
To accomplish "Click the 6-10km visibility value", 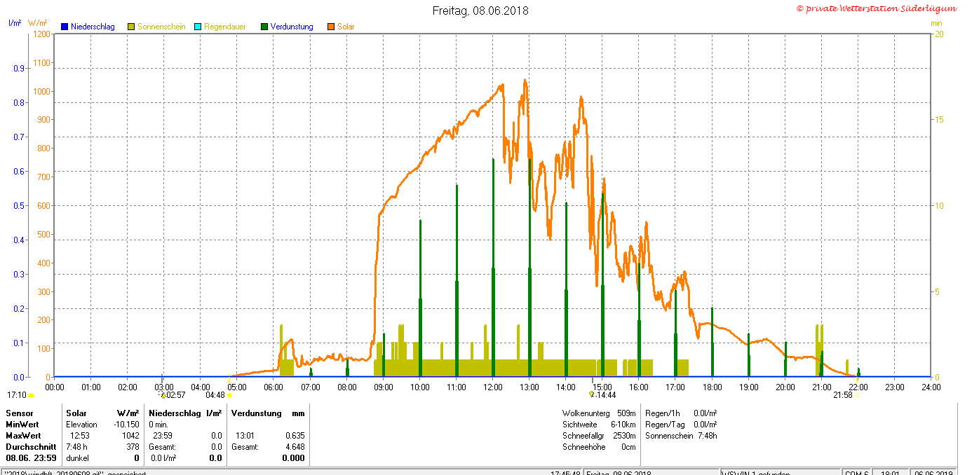I will click(x=623, y=425).
